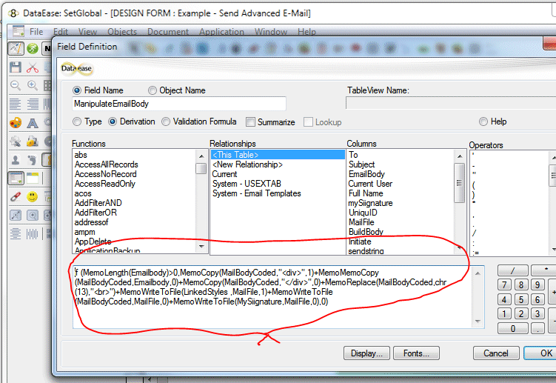Screen dimensions: 556x383
Task: Click Functions list scroll down arrow
Action: coord(201,247)
